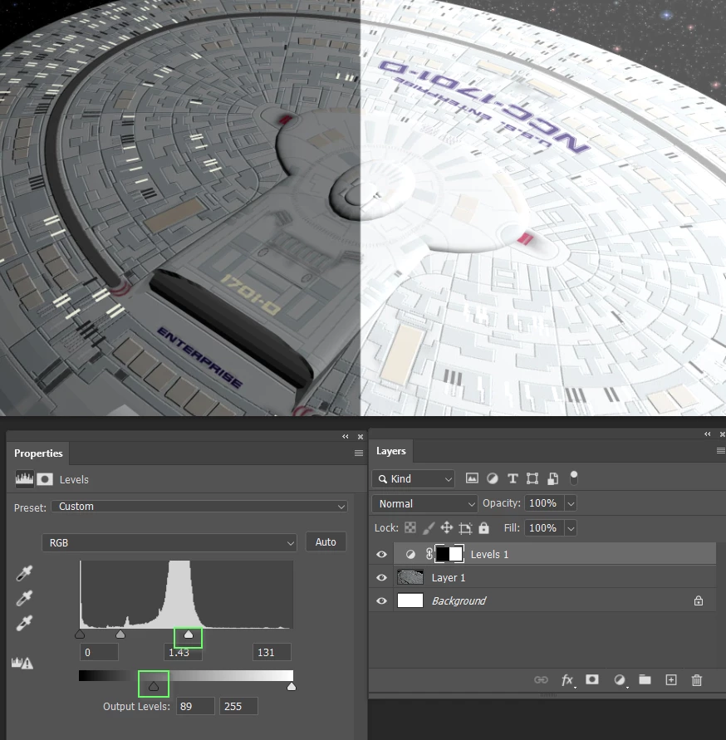
Task: Select the Layers tab
Action: point(391,451)
